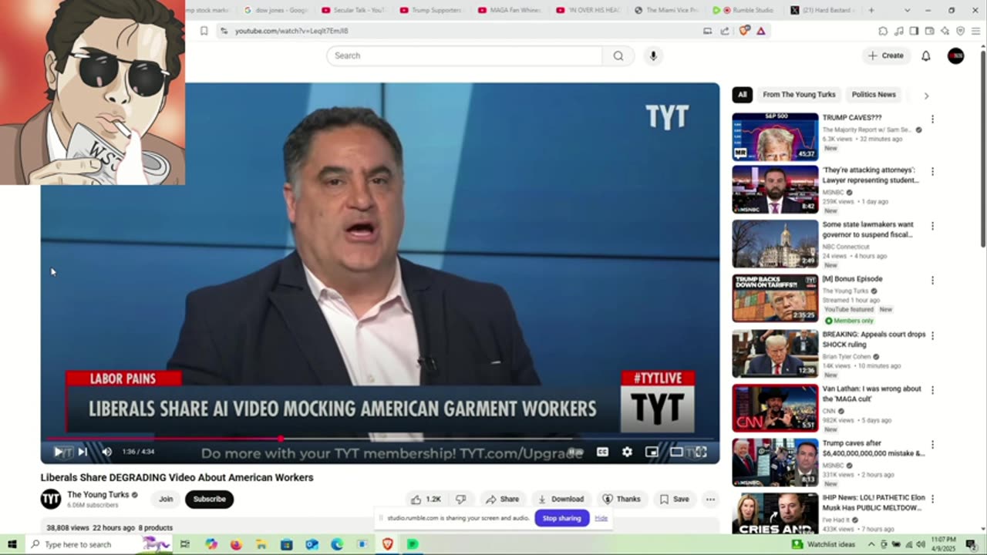Open options for Bonus Episode video
The image size is (987, 555).
(x=932, y=281)
